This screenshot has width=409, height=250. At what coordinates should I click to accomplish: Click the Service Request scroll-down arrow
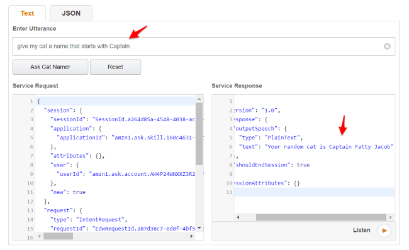point(199,228)
